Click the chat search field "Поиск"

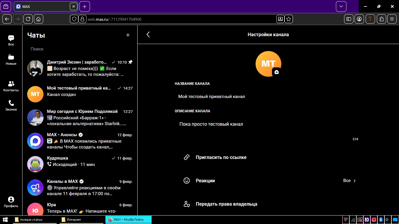click(x=79, y=49)
